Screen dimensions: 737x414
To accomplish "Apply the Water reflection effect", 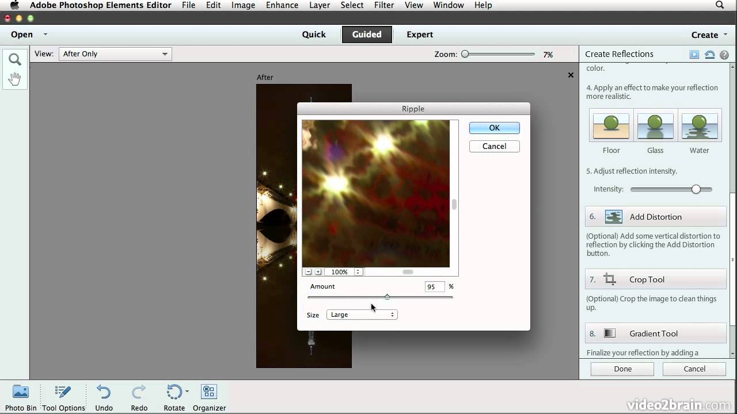I will 700,125.
